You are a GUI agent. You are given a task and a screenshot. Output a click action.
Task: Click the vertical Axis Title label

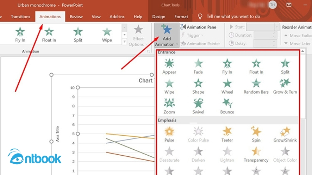tap(57, 134)
